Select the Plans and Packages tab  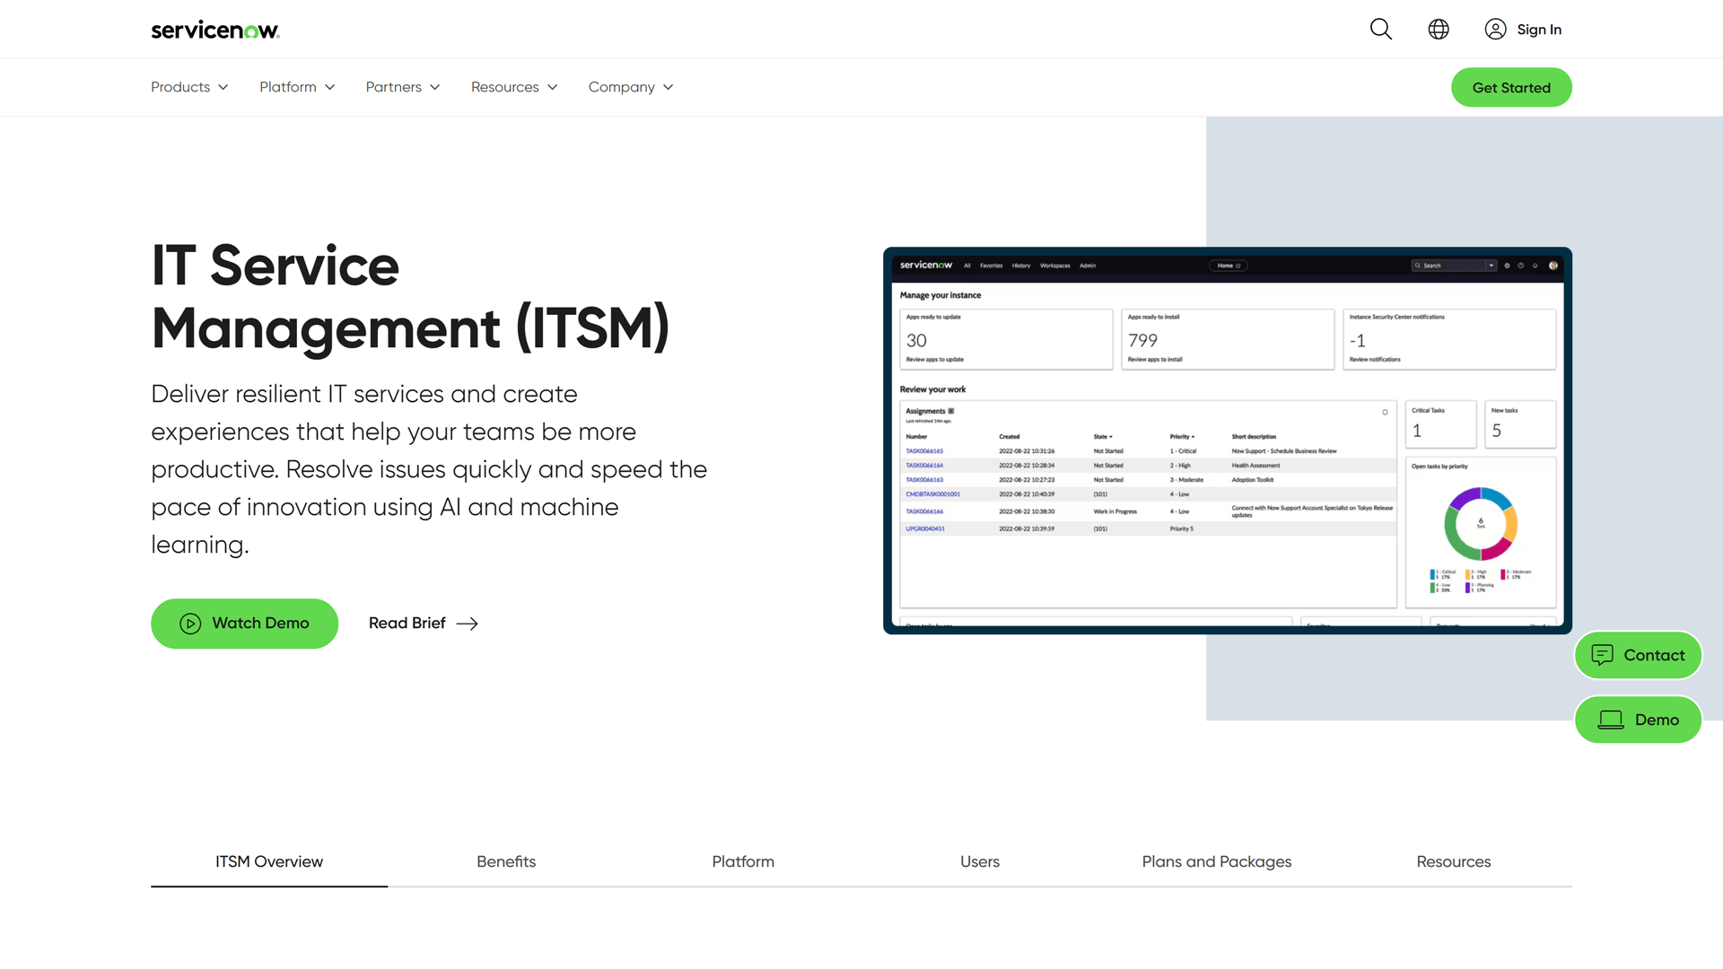point(1216,861)
